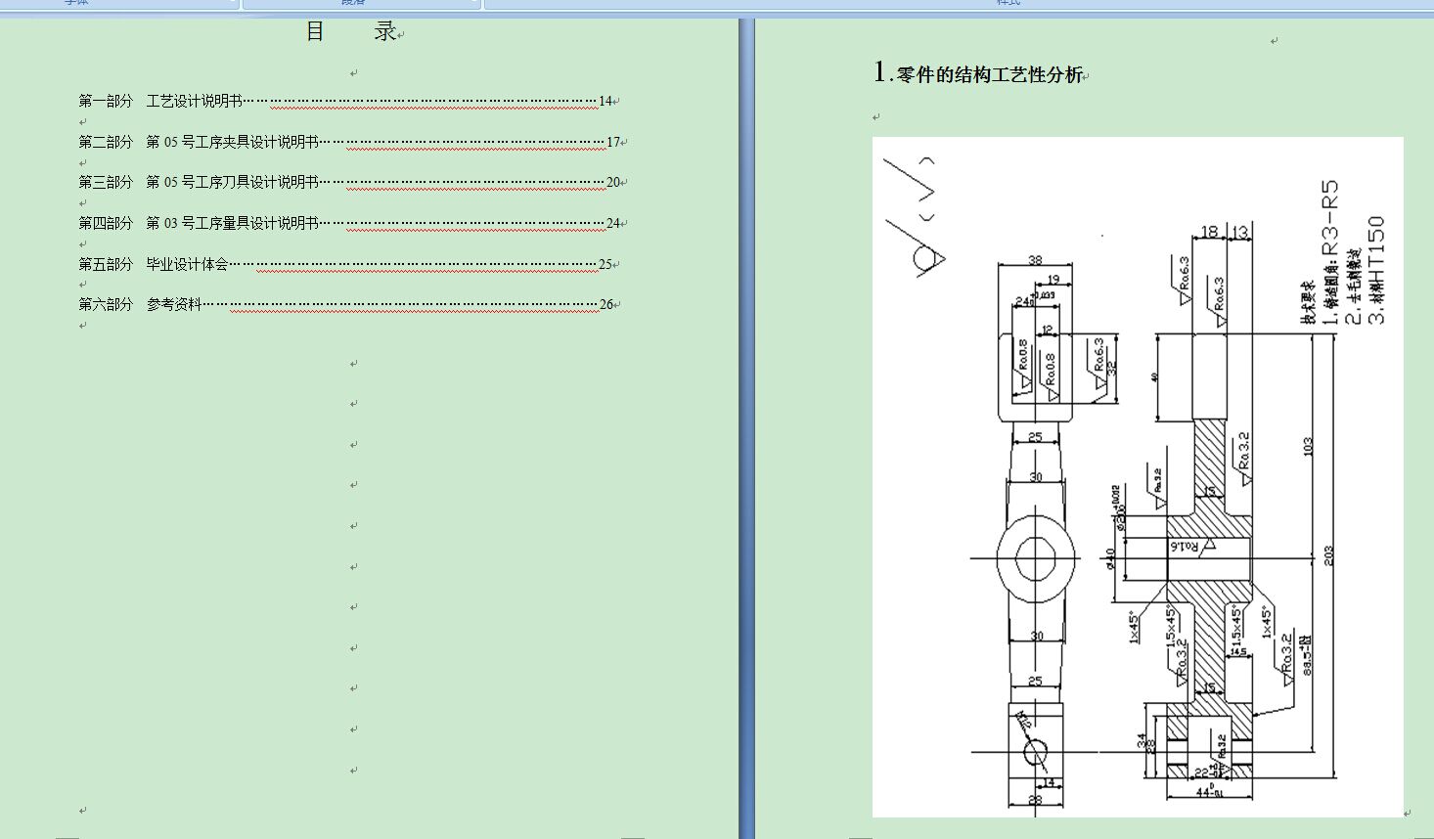Click the table of contents title "目 录"
The width and height of the screenshot is (1434, 839).
point(351,31)
